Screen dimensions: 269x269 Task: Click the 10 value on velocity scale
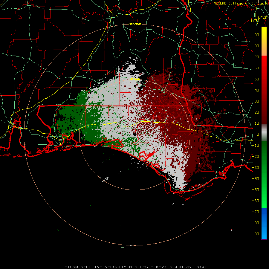pyautogui.click(x=257, y=123)
